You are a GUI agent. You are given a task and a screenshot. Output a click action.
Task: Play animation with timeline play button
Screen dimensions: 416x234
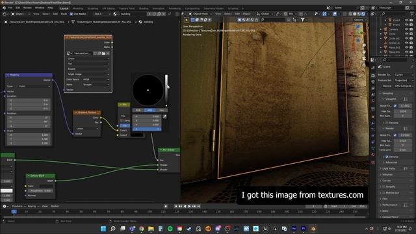tap(189, 206)
